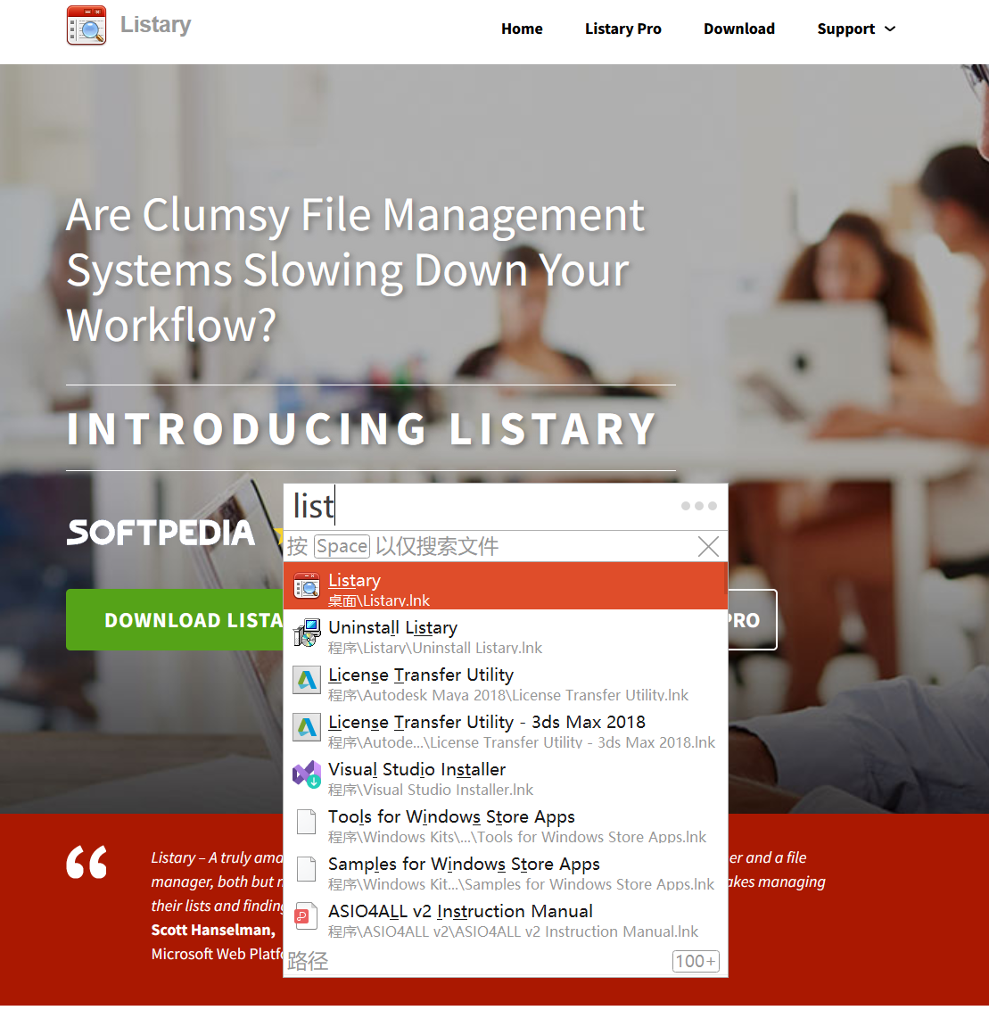The height and width of the screenshot is (1035, 989).
Task: Click the Listary logo icon in header
Action: tap(87, 26)
